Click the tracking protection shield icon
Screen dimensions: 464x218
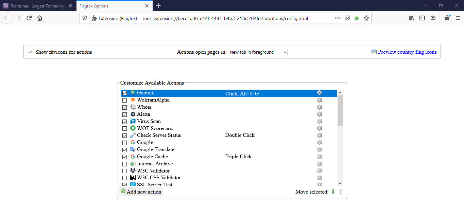pyautogui.click(x=85, y=18)
